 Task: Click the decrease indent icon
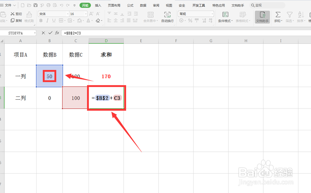[x=129, y=14]
